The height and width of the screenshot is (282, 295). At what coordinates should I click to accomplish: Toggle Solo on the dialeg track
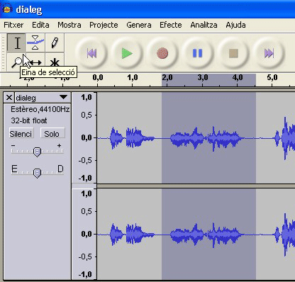pos(52,134)
